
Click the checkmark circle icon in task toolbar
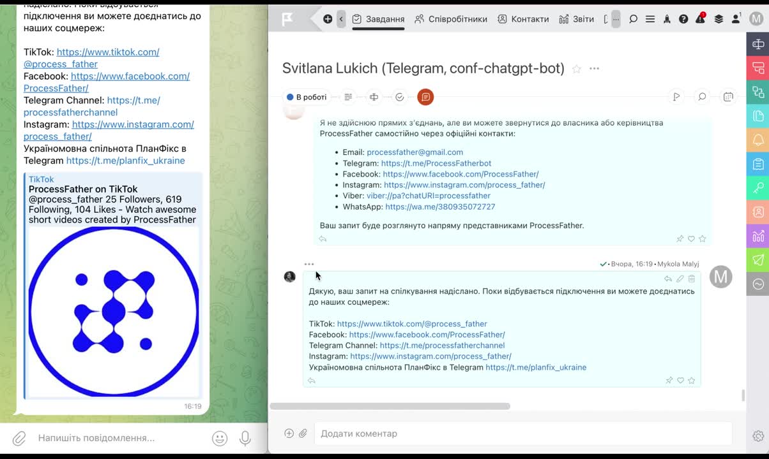[x=400, y=97]
